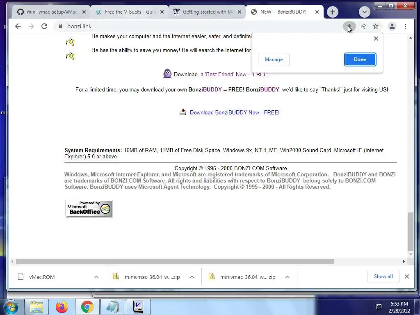Dismiss the download popup with X
The height and width of the screenshot is (315, 420).
[x=376, y=39]
